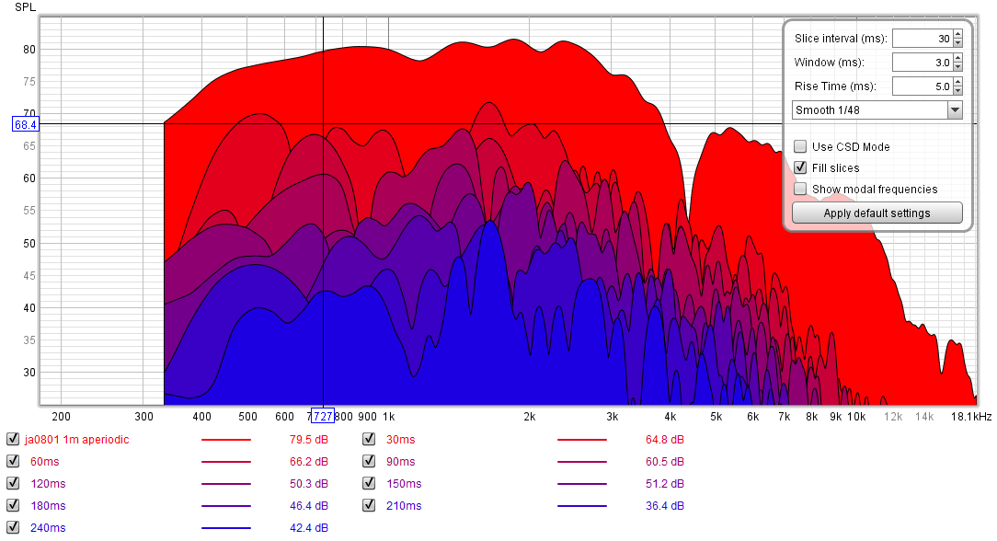Toggle the 120ms slice checkbox
The height and width of the screenshot is (541, 997).
(13, 483)
